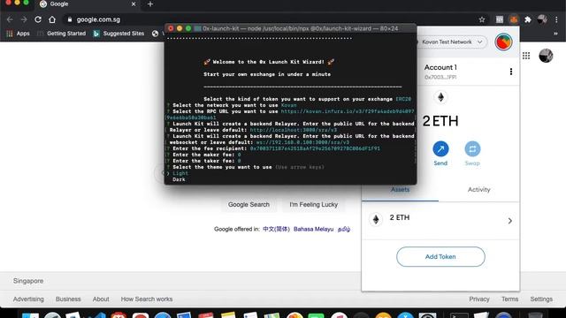This screenshot has height=318, width=566.
Task: Open Settings footer link
Action: 541,299
